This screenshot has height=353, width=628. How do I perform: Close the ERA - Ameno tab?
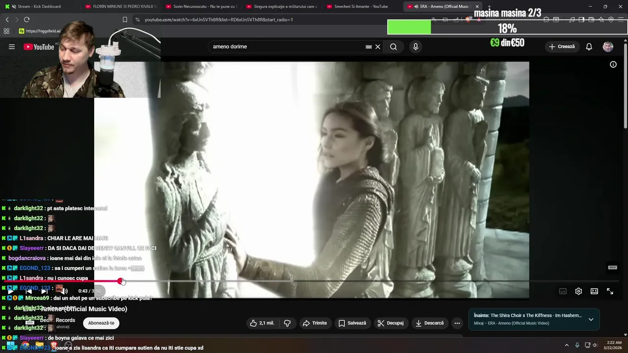click(477, 6)
